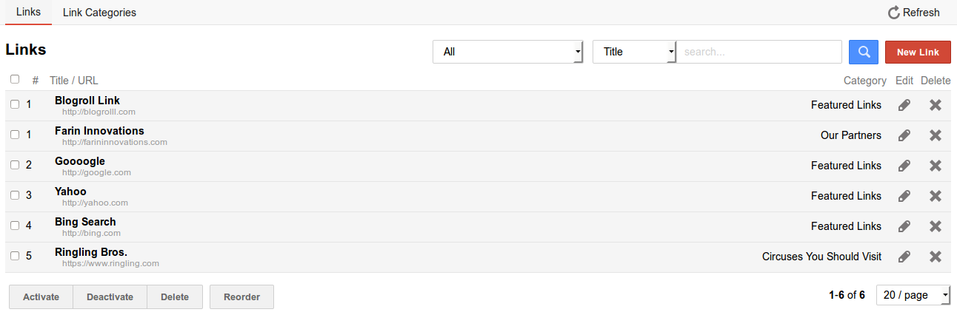
Task: Expand the Title search field dropdown
Action: coord(634,52)
